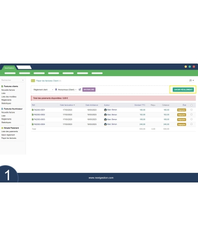
Task: Open Statistiques under Factures fournisseur
Action: click(6, 122)
